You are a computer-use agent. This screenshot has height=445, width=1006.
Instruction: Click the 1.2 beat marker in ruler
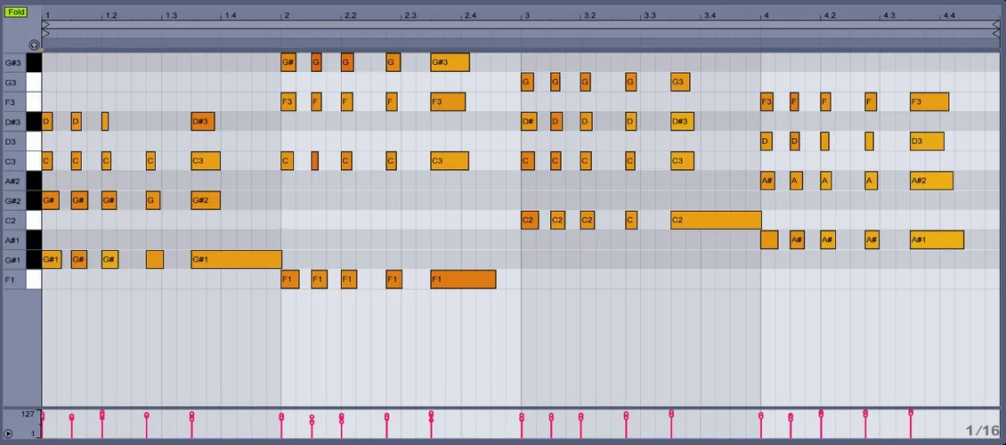tap(111, 15)
